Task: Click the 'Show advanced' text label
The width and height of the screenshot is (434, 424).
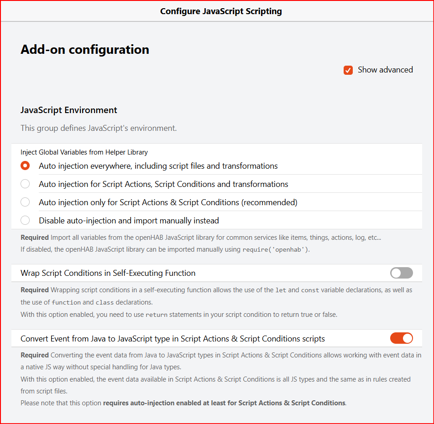Action: point(385,70)
